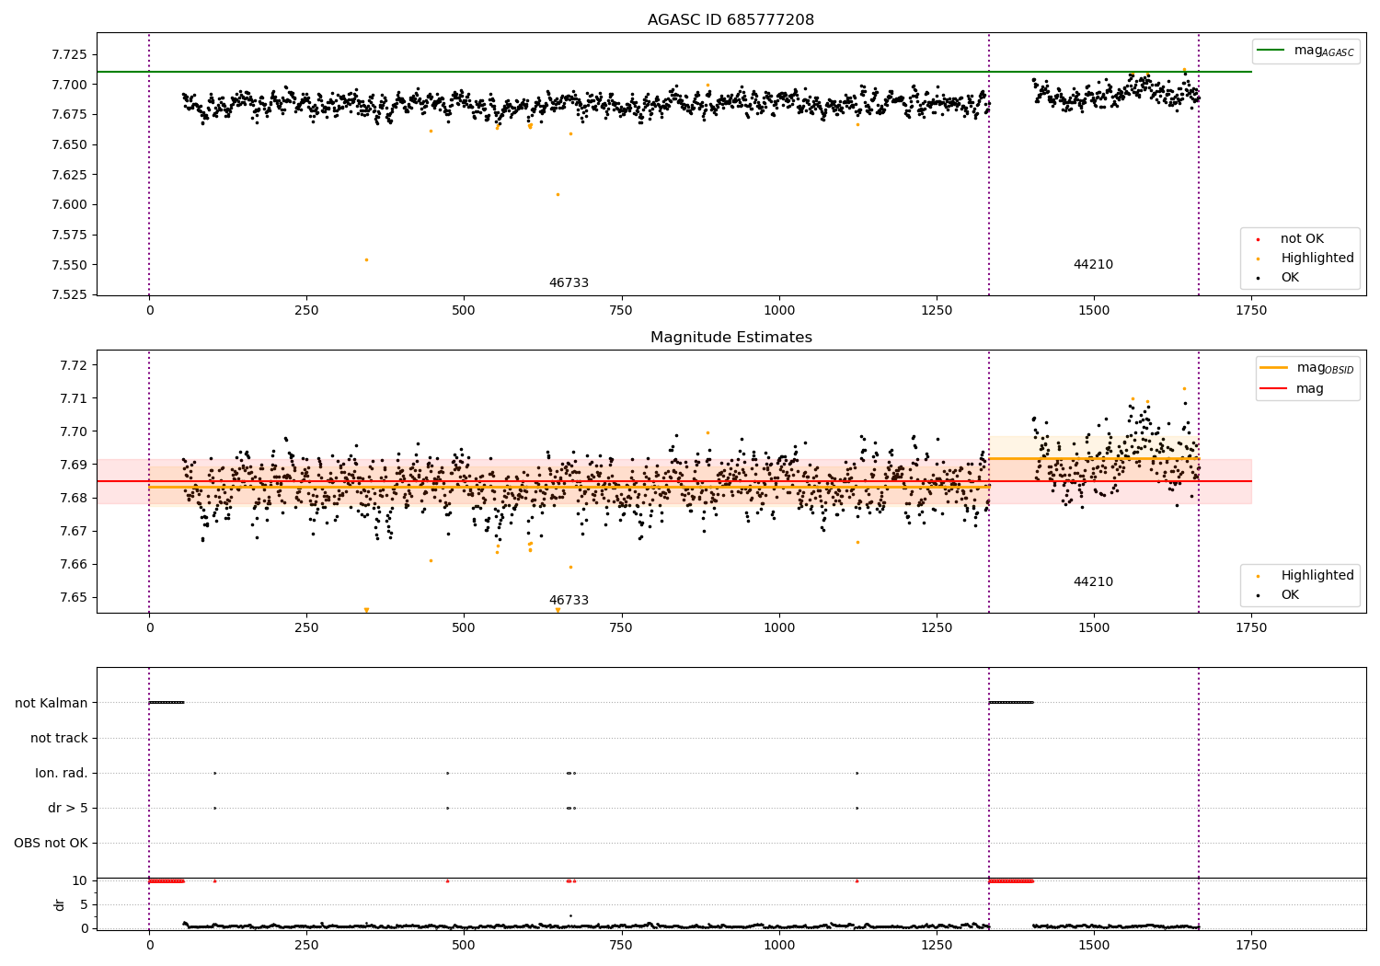Viewport: 1380px width, 966px height.
Task: Select the 'Magnitude Estimates' plot title
Action: click(730, 338)
